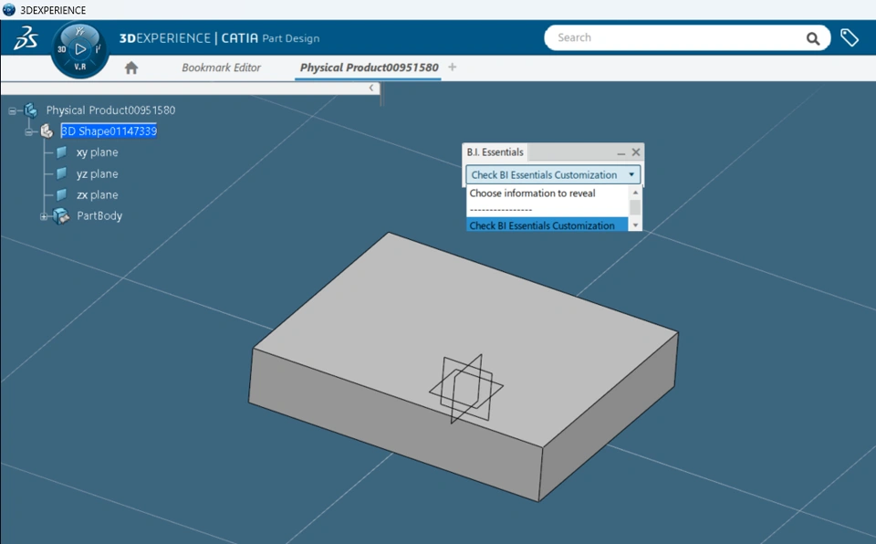This screenshot has height=544, width=876.
Task: Click the 3DEXPERIENCE title bar app icon
Action: (8, 9)
